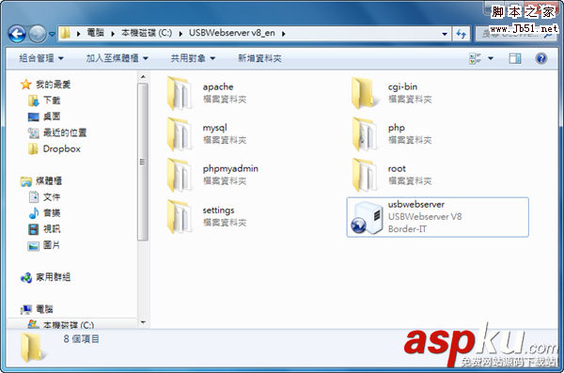
Task: Click the 我的最愛 star icon
Action: click(26, 85)
